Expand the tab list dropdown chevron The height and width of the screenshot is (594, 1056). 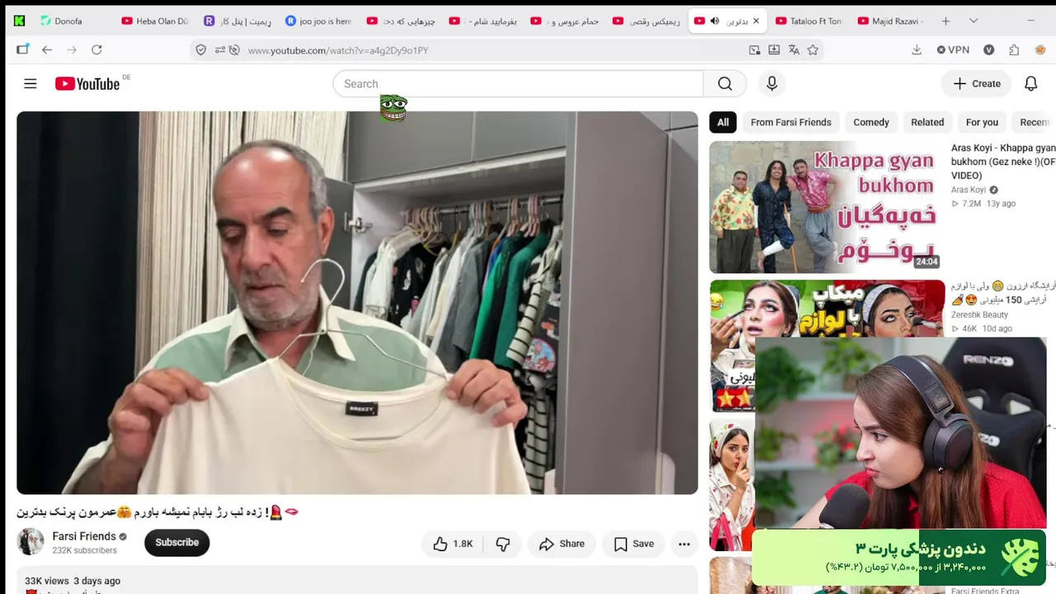tap(973, 21)
